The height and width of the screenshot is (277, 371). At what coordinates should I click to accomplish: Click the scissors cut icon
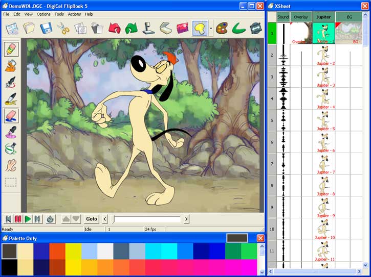63,29
